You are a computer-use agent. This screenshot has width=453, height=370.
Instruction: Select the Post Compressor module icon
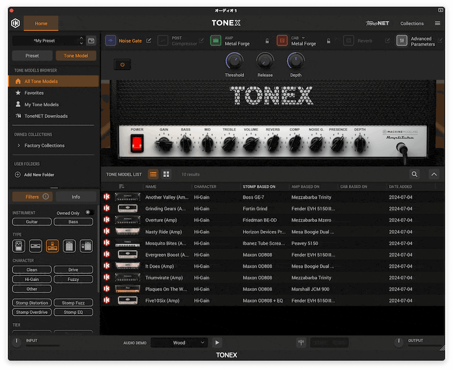click(163, 41)
